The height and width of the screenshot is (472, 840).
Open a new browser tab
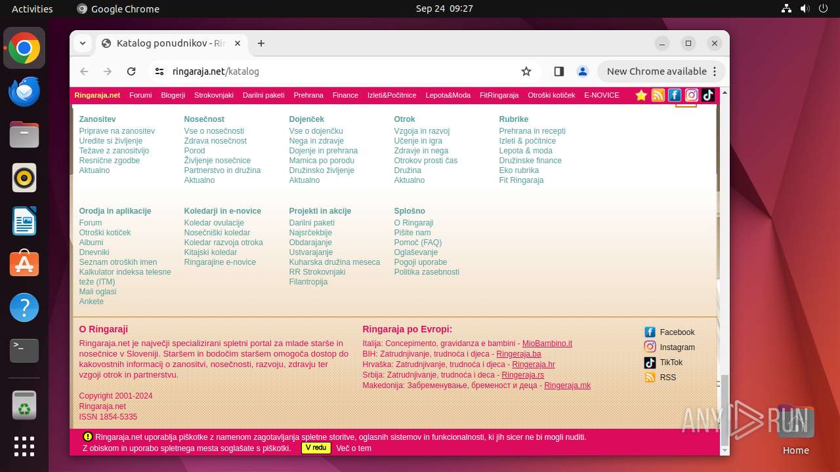click(261, 43)
